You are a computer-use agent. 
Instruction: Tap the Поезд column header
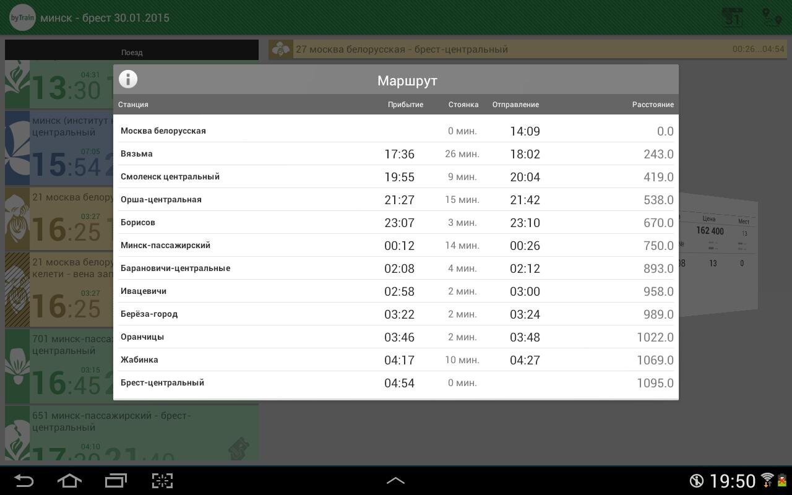(132, 53)
